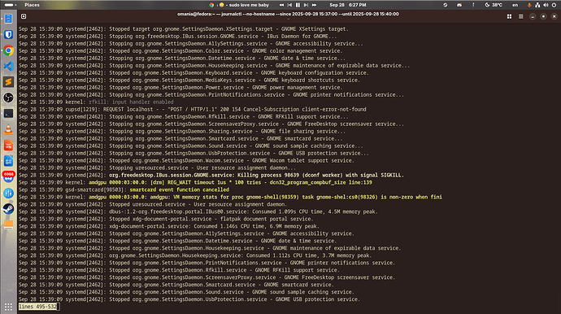Show applications grid in dock
The image size is (561, 314).
(8, 307)
